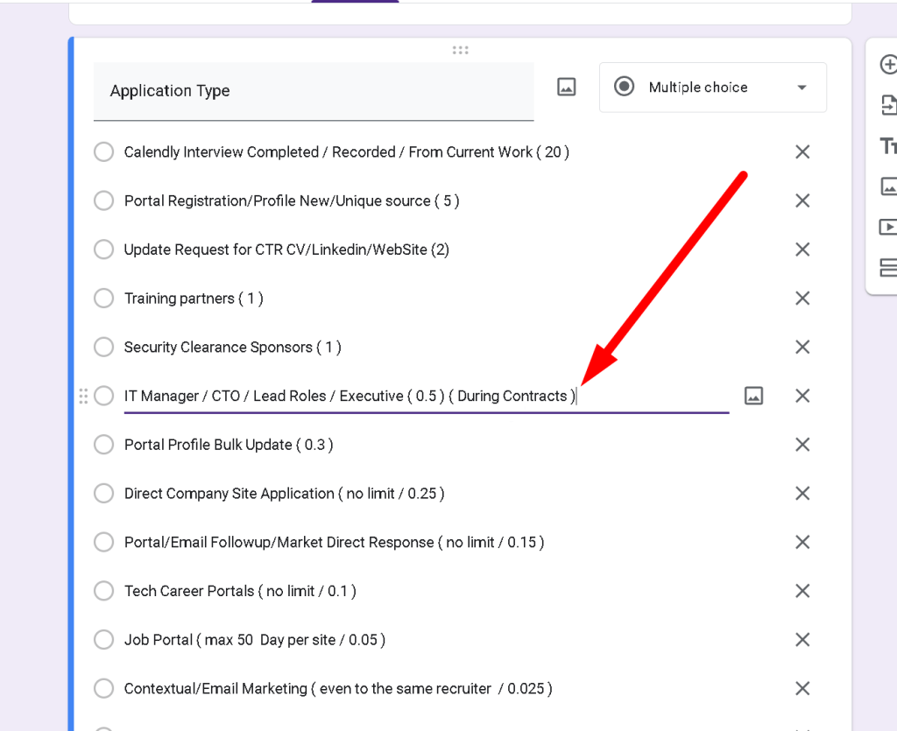Edit IT Manager / CTO option text

pyautogui.click(x=427, y=396)
